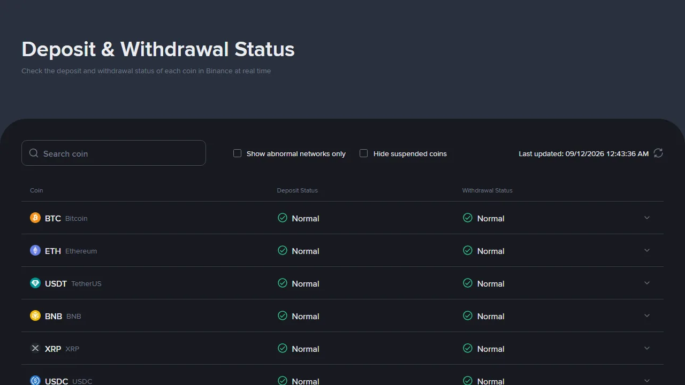The height and width of the screenshot is (385, 685).
Task: Click the Bitcoin name label
Action: tap(77, 218)
